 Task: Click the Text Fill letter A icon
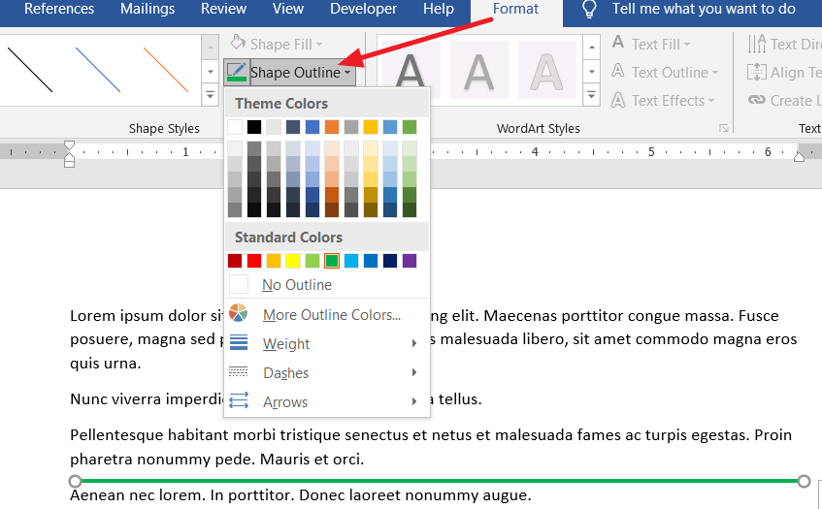pyautogui.click(x=618, y=43)
